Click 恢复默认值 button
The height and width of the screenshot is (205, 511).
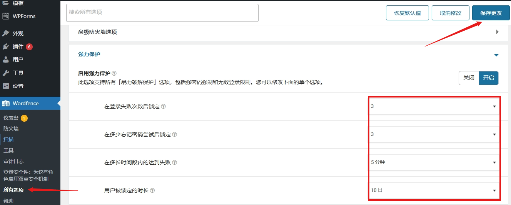pyautogui.click(x=407, y=13)
